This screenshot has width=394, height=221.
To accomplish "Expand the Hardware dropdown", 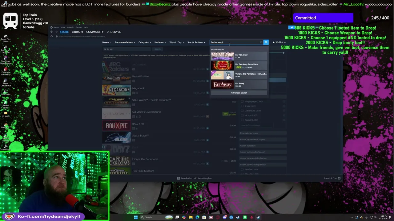I will pyautogui.click(x=160, y=42).
